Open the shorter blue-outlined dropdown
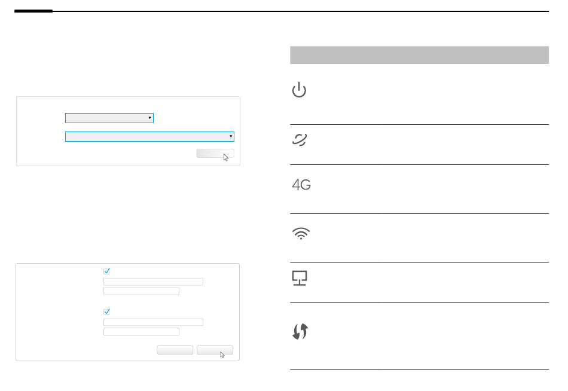The width and height of the screenshot is (568, 391). 109,118
